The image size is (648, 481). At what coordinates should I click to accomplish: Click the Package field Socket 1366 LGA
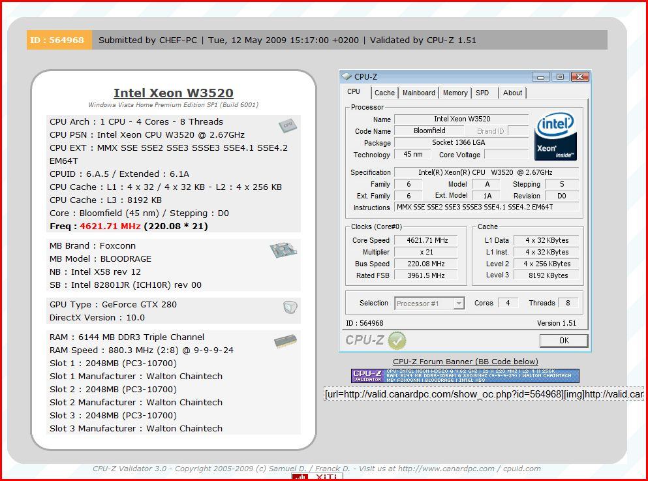[461, 142]
